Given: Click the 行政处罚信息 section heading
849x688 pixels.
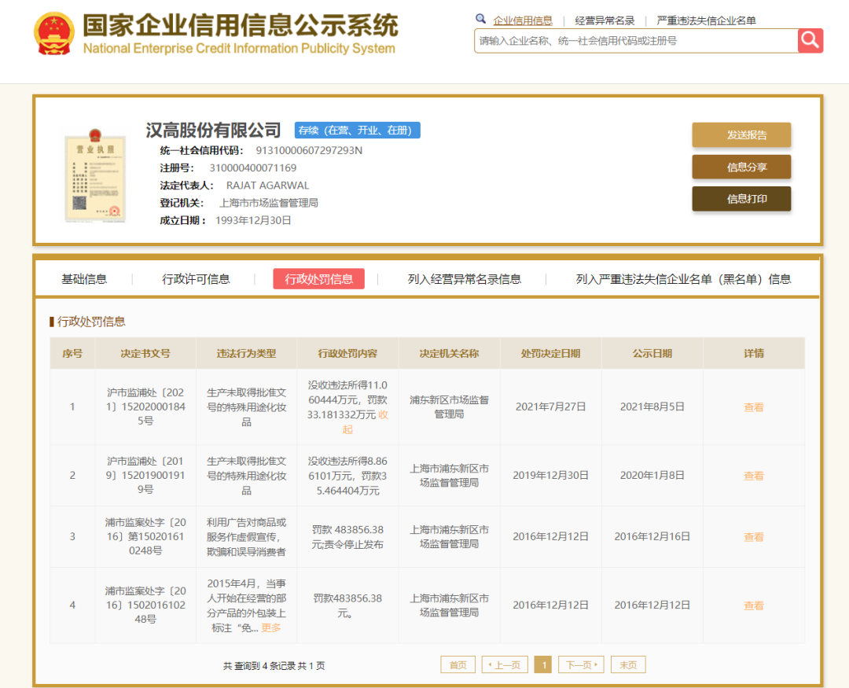Looking at the screenshot, I should point(91,322).
